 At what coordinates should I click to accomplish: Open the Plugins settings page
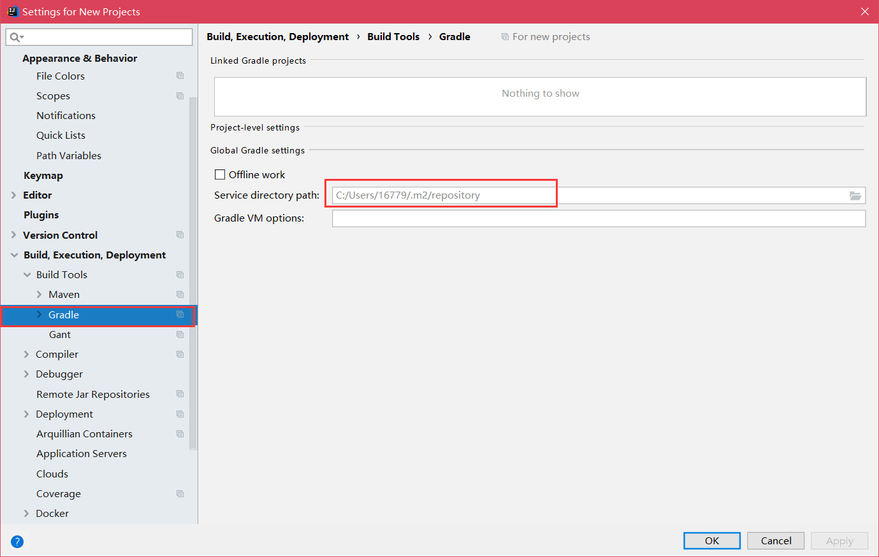click(41, 215)
